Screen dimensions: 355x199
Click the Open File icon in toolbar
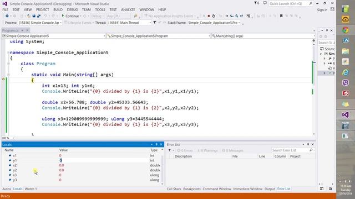click(29, 16)
